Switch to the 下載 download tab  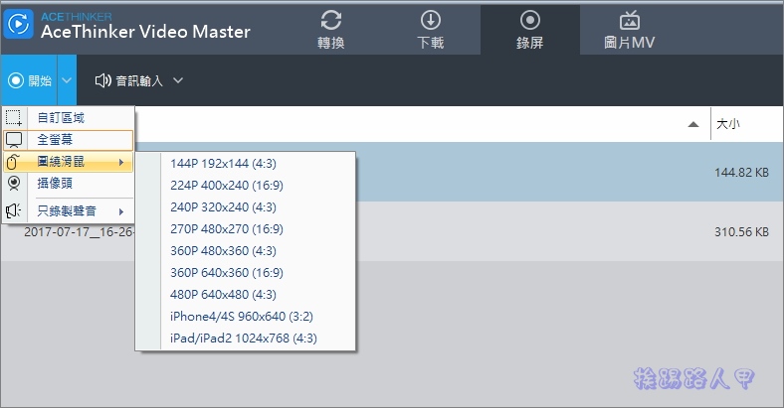pyautogui.click(x=431, y=30)
